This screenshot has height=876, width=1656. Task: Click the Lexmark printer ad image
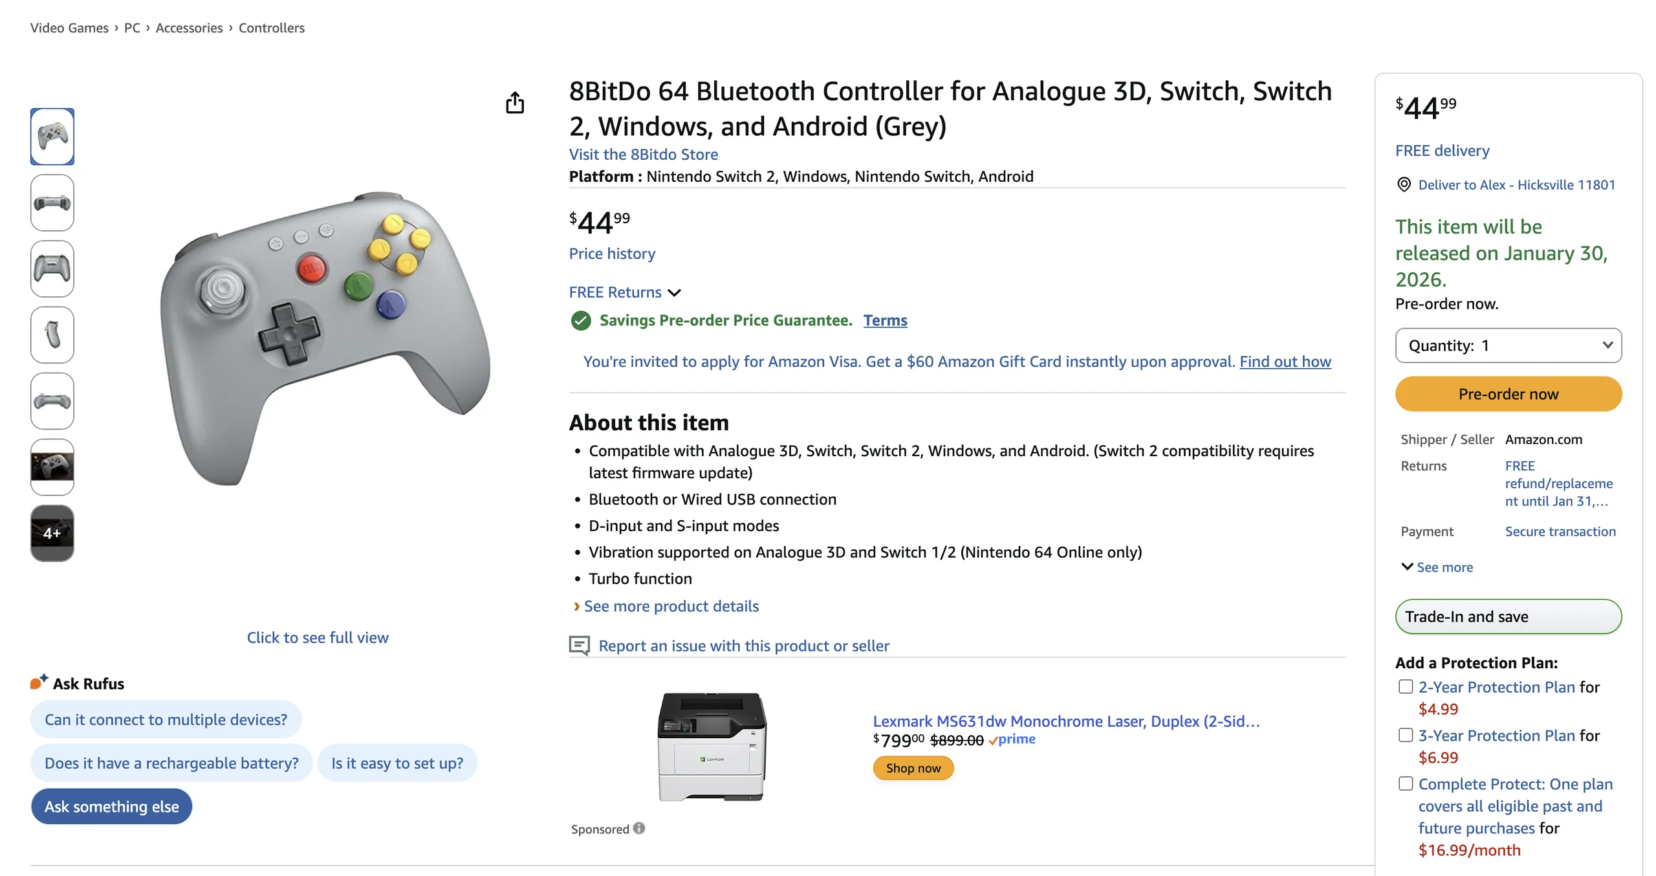tap(712, 747)
